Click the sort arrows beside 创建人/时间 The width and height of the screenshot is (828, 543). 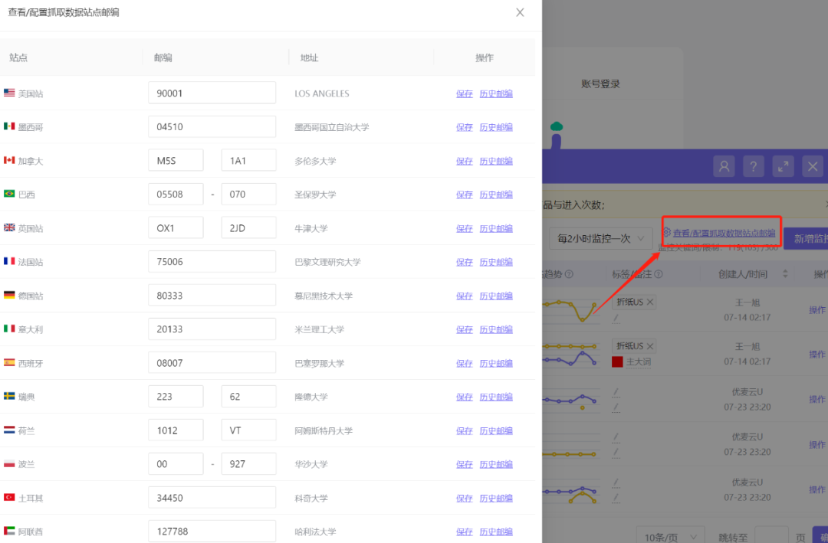785,274
